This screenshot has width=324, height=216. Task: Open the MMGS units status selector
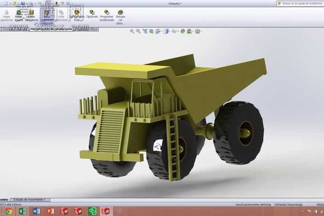click(x=320, y=204)
